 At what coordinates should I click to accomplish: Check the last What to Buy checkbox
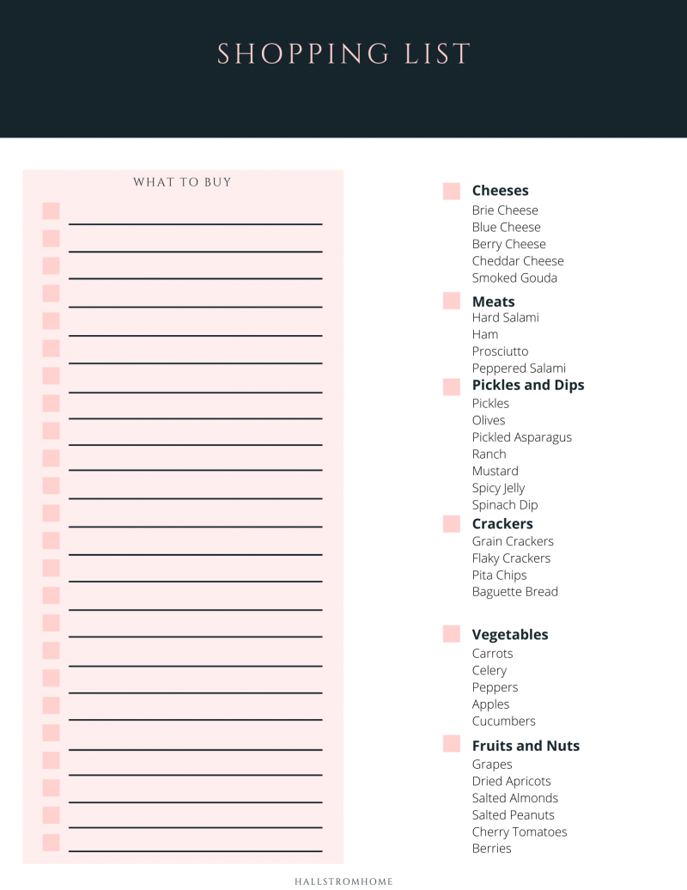pos(52,843)
